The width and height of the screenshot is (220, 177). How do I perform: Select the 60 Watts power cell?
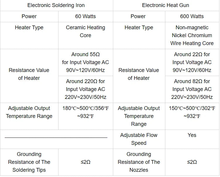pyautogui.click(x=86, y=16)
